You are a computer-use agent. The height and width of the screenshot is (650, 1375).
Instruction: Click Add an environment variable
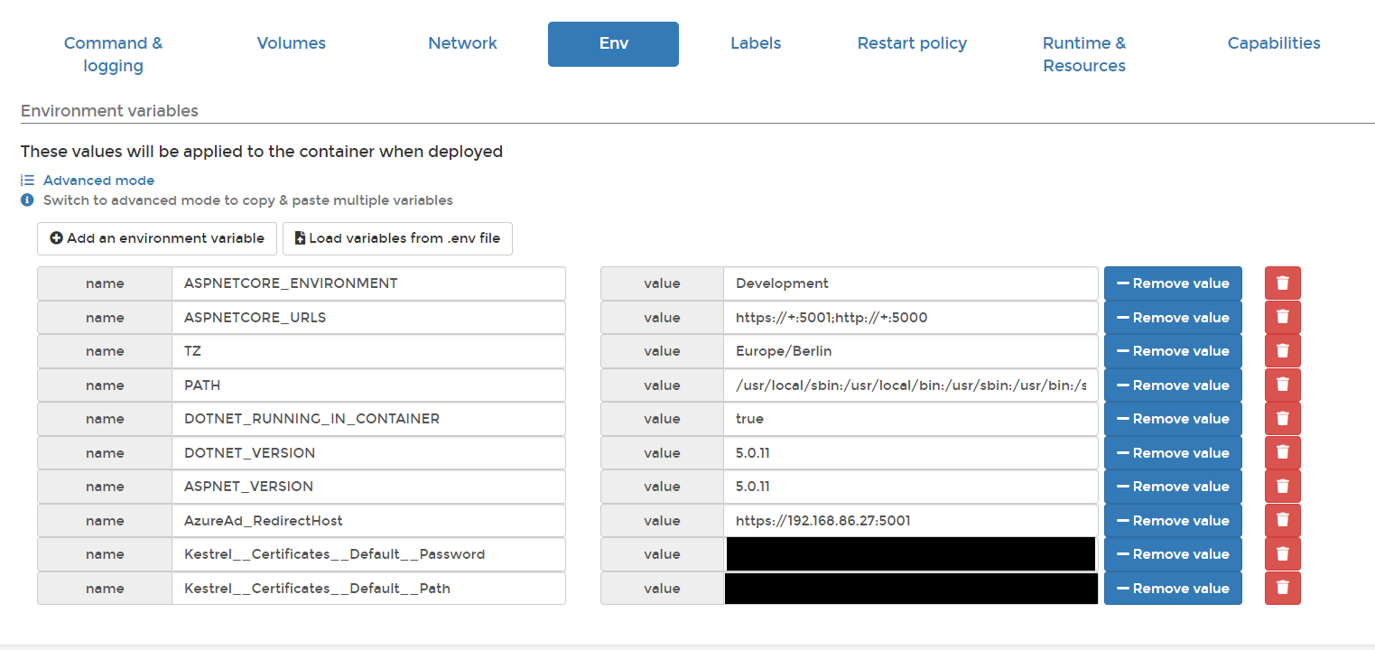pyautogui.click(x=156, y=238)
